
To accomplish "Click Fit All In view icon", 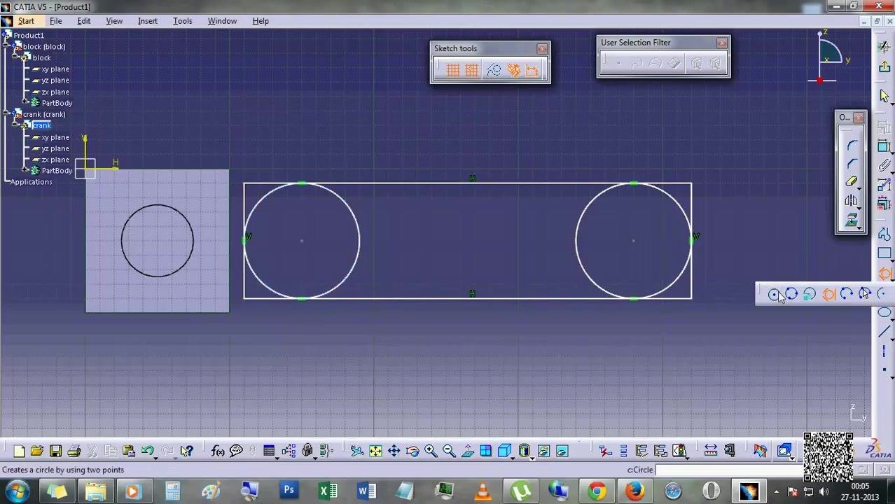I will coord(375,451).
